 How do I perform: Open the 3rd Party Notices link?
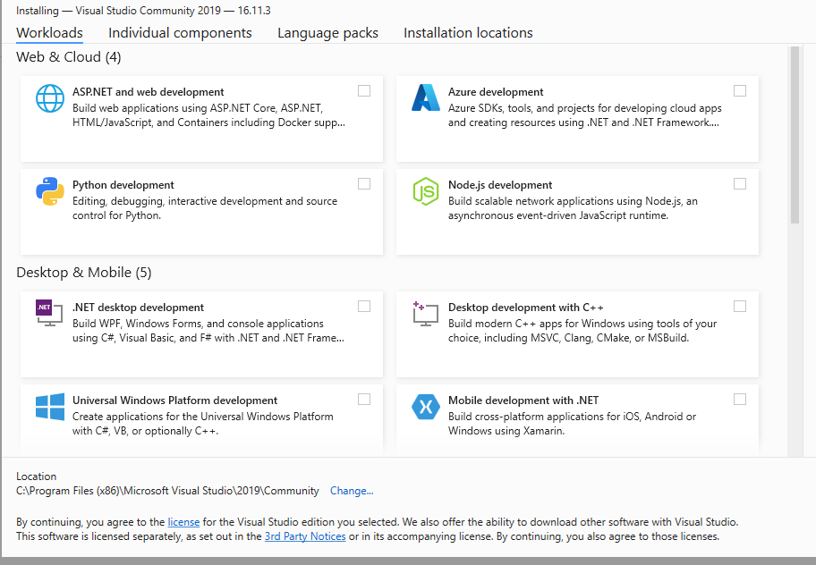point(305,536)
